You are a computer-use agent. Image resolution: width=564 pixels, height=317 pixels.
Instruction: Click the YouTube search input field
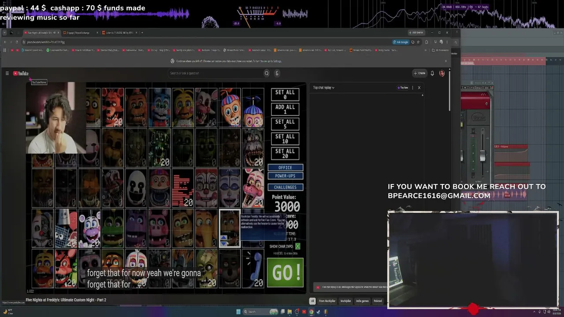(x=215, y=73)
